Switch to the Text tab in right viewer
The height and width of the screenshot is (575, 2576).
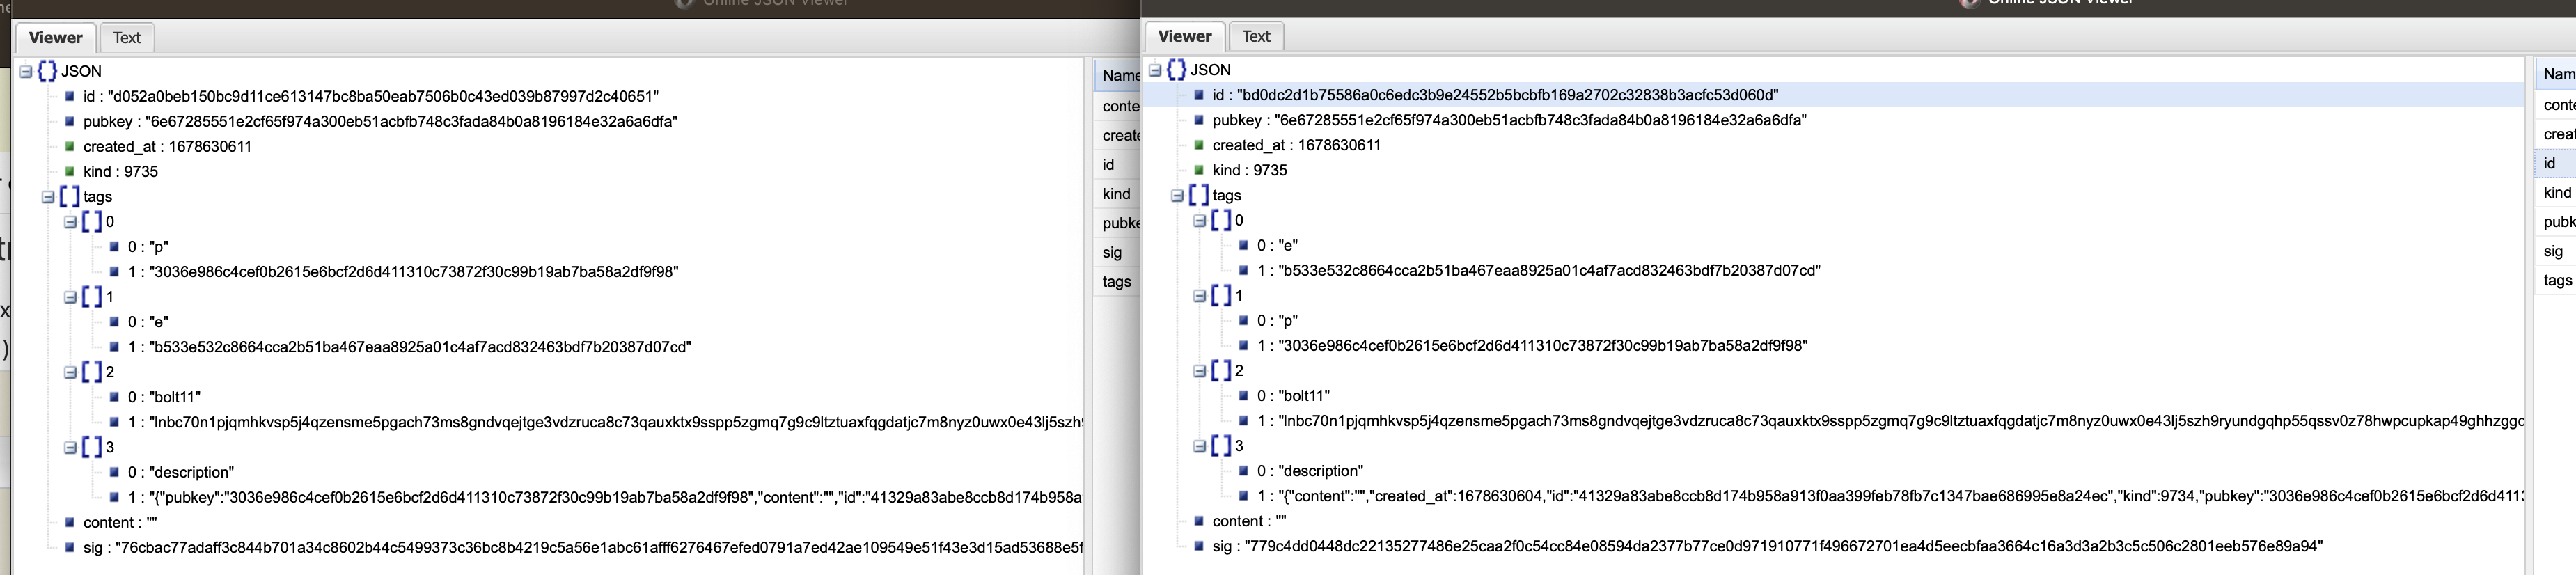[x=1255, y=36]
